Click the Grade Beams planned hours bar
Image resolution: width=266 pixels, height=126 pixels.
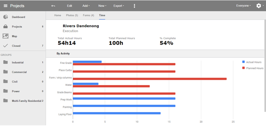coord(124,93)
